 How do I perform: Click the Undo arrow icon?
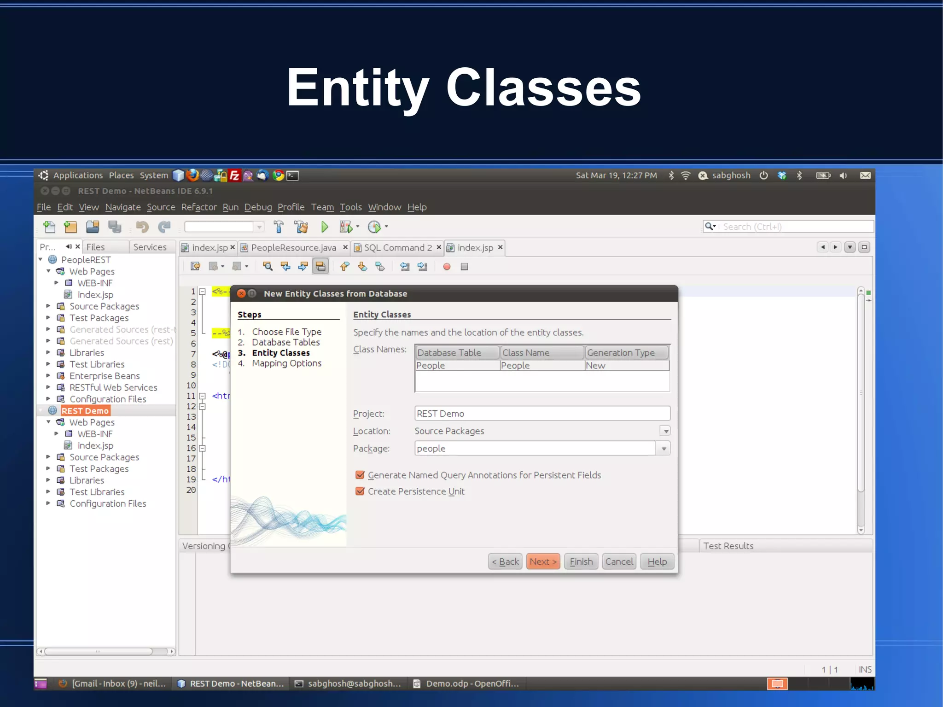(142, 227)
